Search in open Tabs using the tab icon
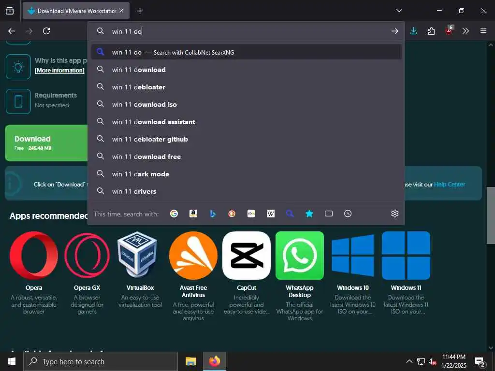This screenshot has height=371, width=495. [329, 214]
